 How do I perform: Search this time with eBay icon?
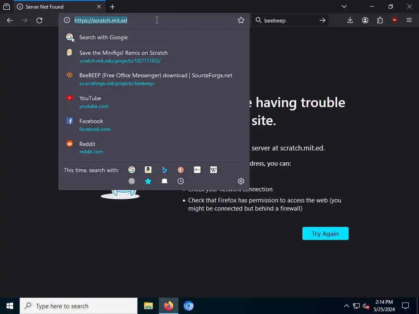point(197,170)
